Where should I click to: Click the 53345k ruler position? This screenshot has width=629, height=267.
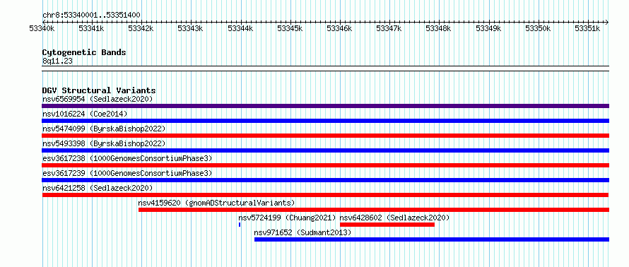290,28
